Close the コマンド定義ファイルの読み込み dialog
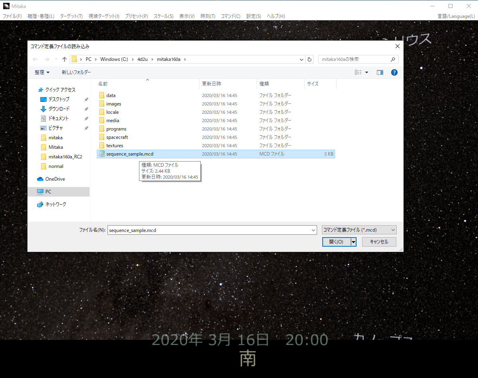 [x=397, y=46]
